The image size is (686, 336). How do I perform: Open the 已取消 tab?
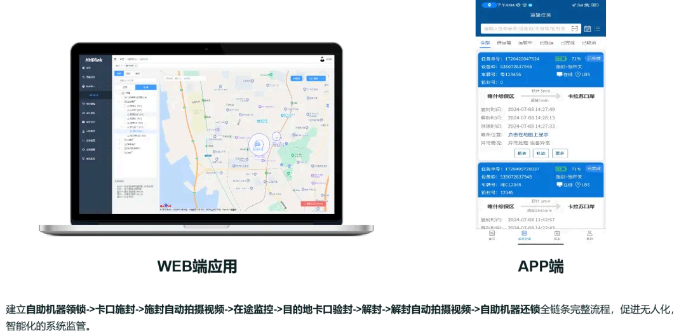coord(588,43)
